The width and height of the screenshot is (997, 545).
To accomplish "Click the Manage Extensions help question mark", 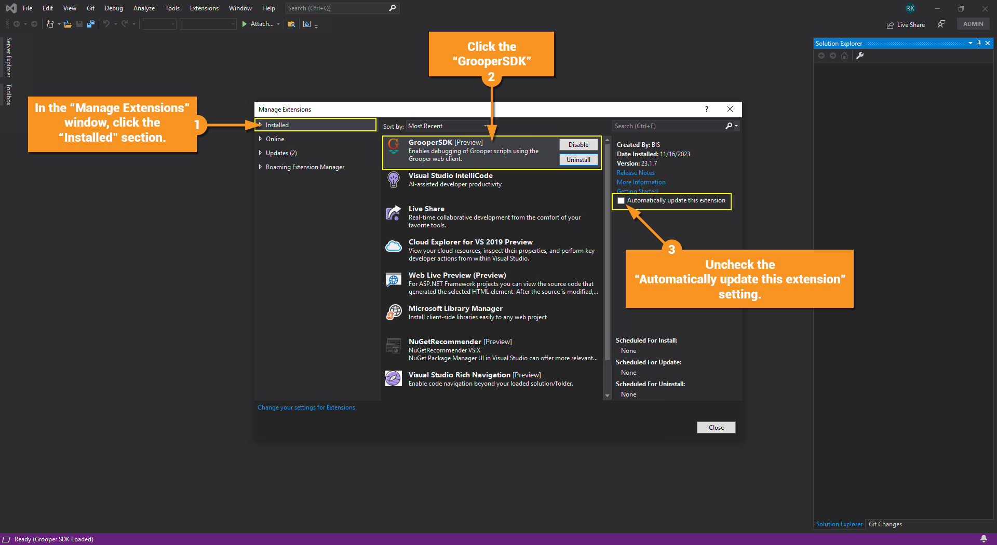I will (706, 109).
